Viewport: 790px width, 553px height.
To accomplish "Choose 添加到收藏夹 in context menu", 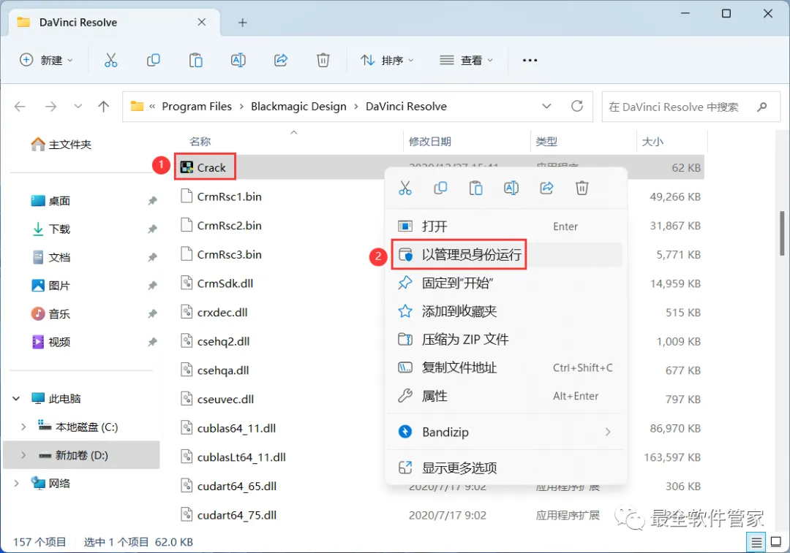I will 506,311.
